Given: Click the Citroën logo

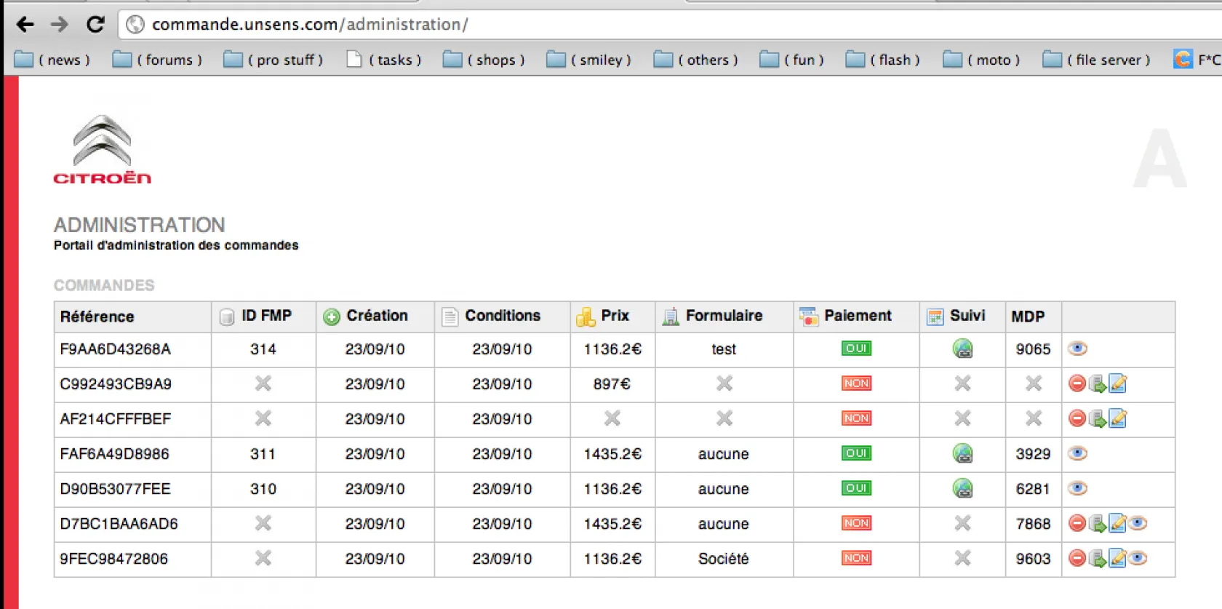Looking at the screenshot, I should click(102, 150).
